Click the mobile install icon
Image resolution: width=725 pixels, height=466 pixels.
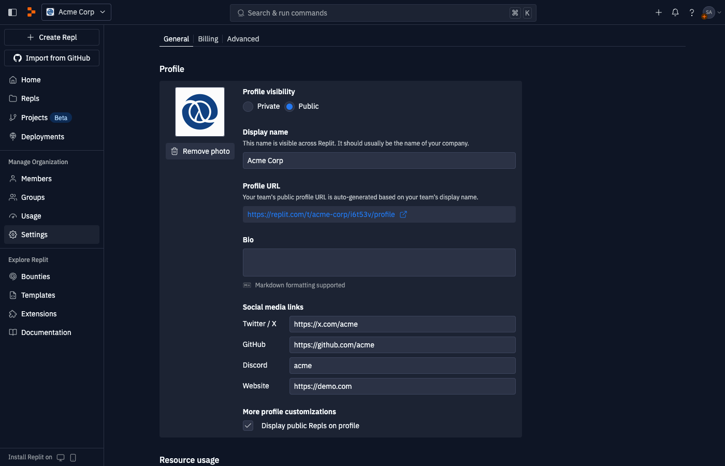[73, 457]
